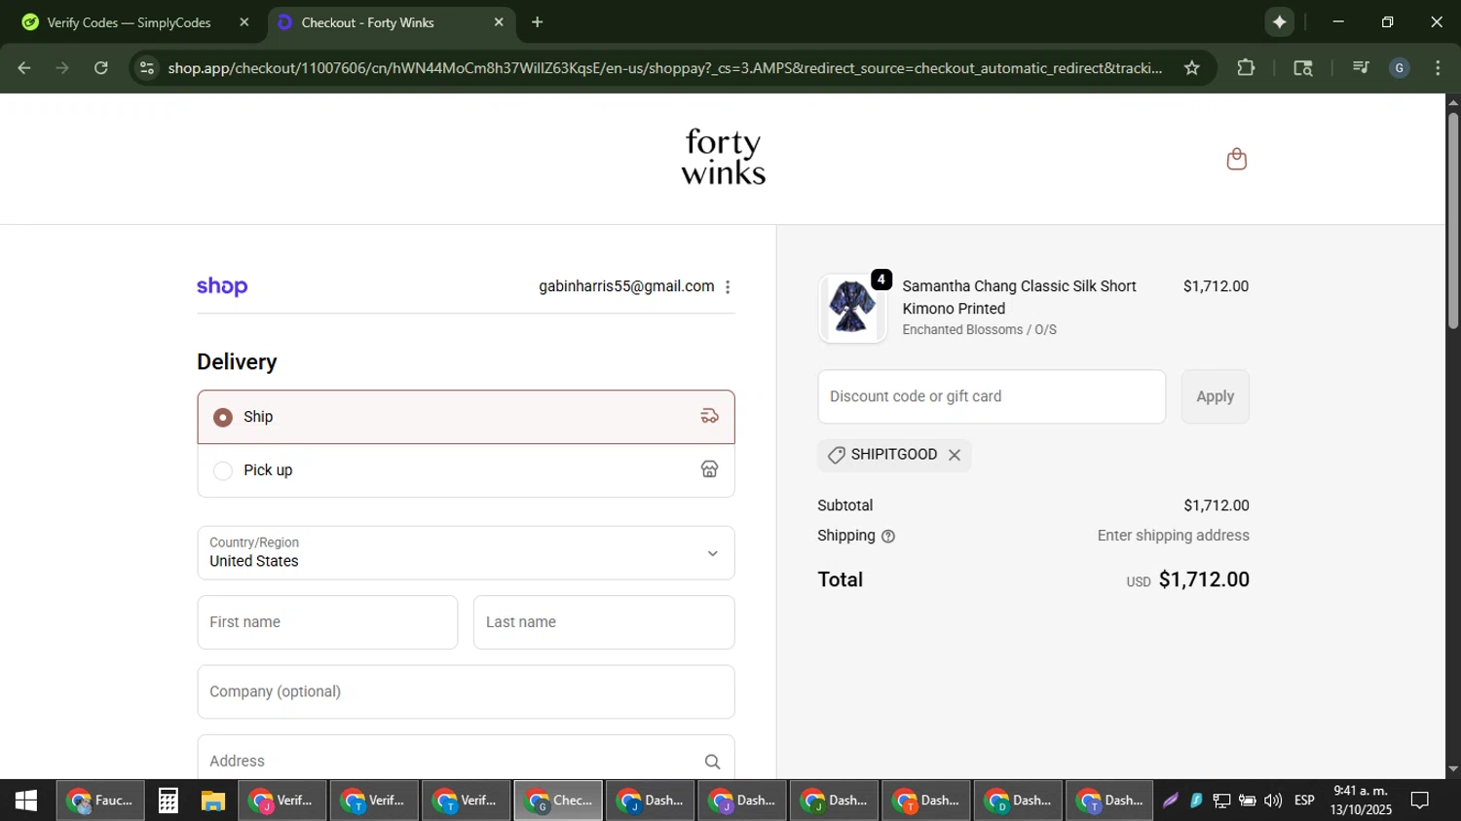
Task: Remove the SHIPITGOOD discount code
Action: 955,455
